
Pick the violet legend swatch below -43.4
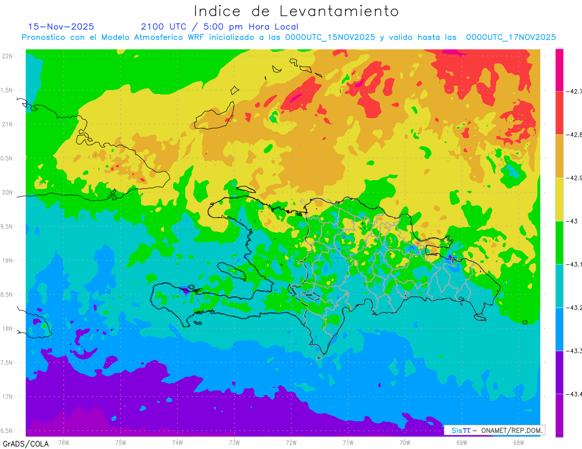pos(559,415)
